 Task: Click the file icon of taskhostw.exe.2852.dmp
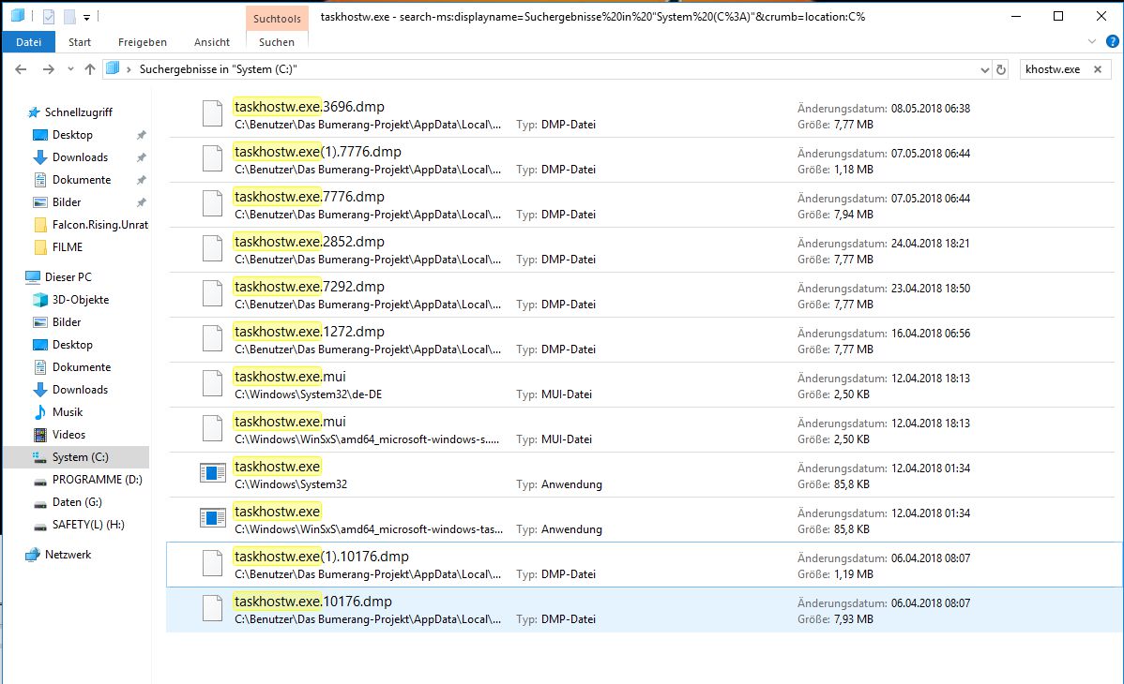click(x=212, y=248)
